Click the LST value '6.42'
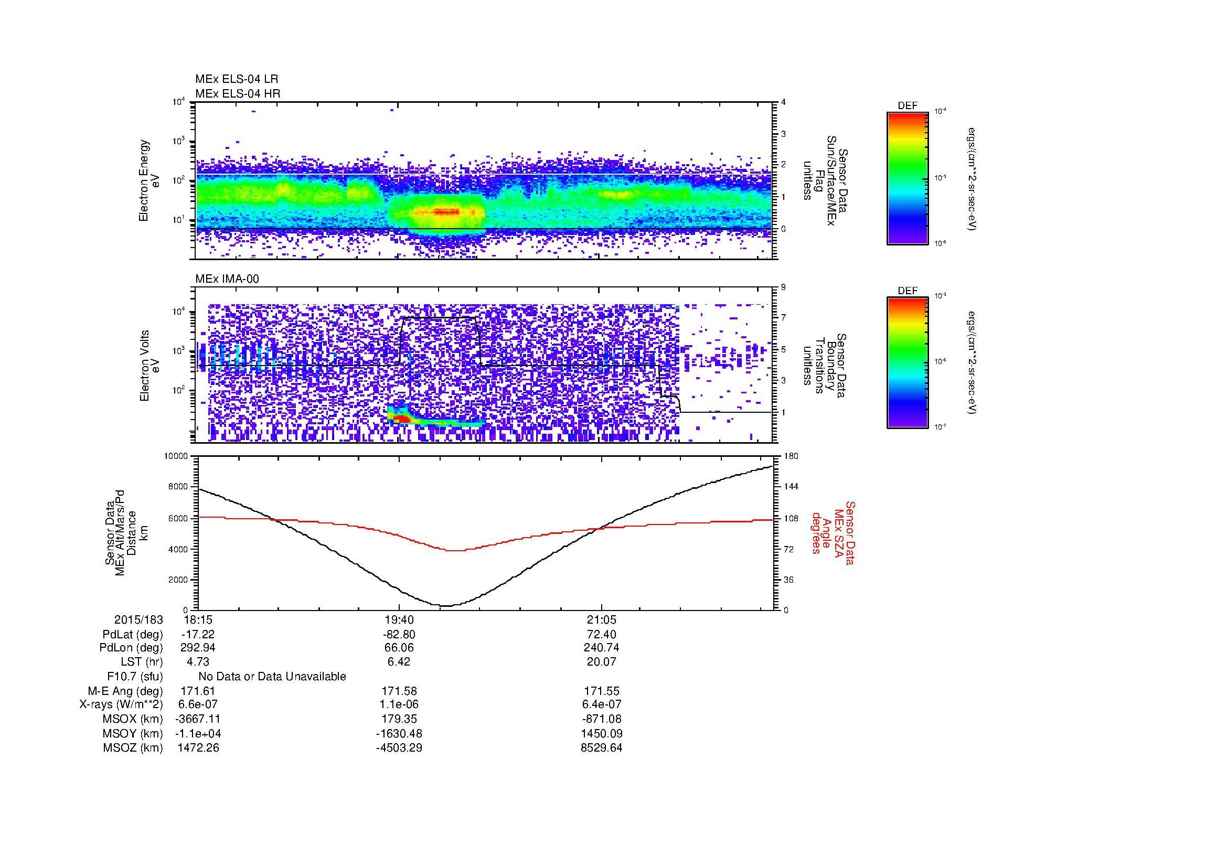1227x867 pixels. [x=399, y=662]
